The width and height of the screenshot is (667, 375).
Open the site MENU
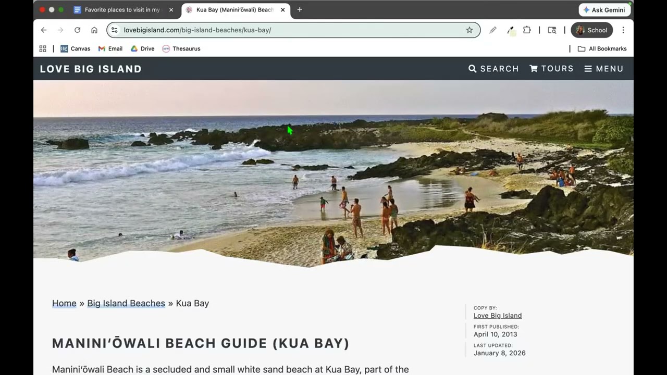point(604,69)
